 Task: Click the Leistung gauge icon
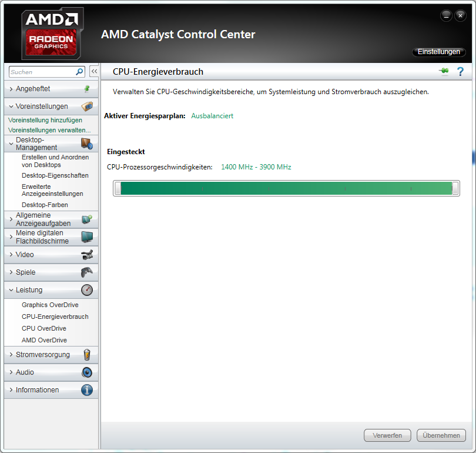[x=87, y=290]
